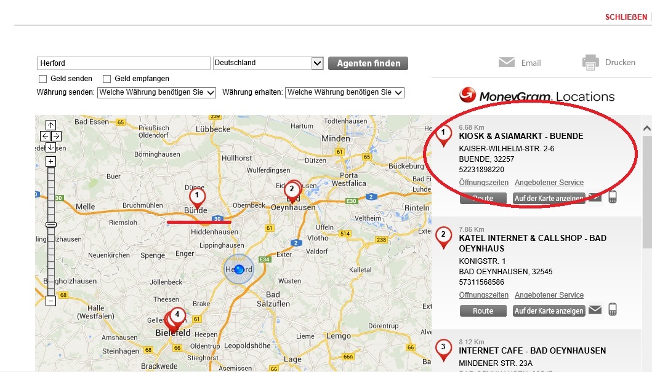652x372 pixels.
Task: Click the Lübbecke label on the map
Action: pos(213,129)
